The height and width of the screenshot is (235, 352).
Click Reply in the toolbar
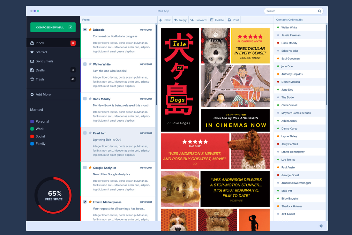pyautogui.click(x=181, y=20)
